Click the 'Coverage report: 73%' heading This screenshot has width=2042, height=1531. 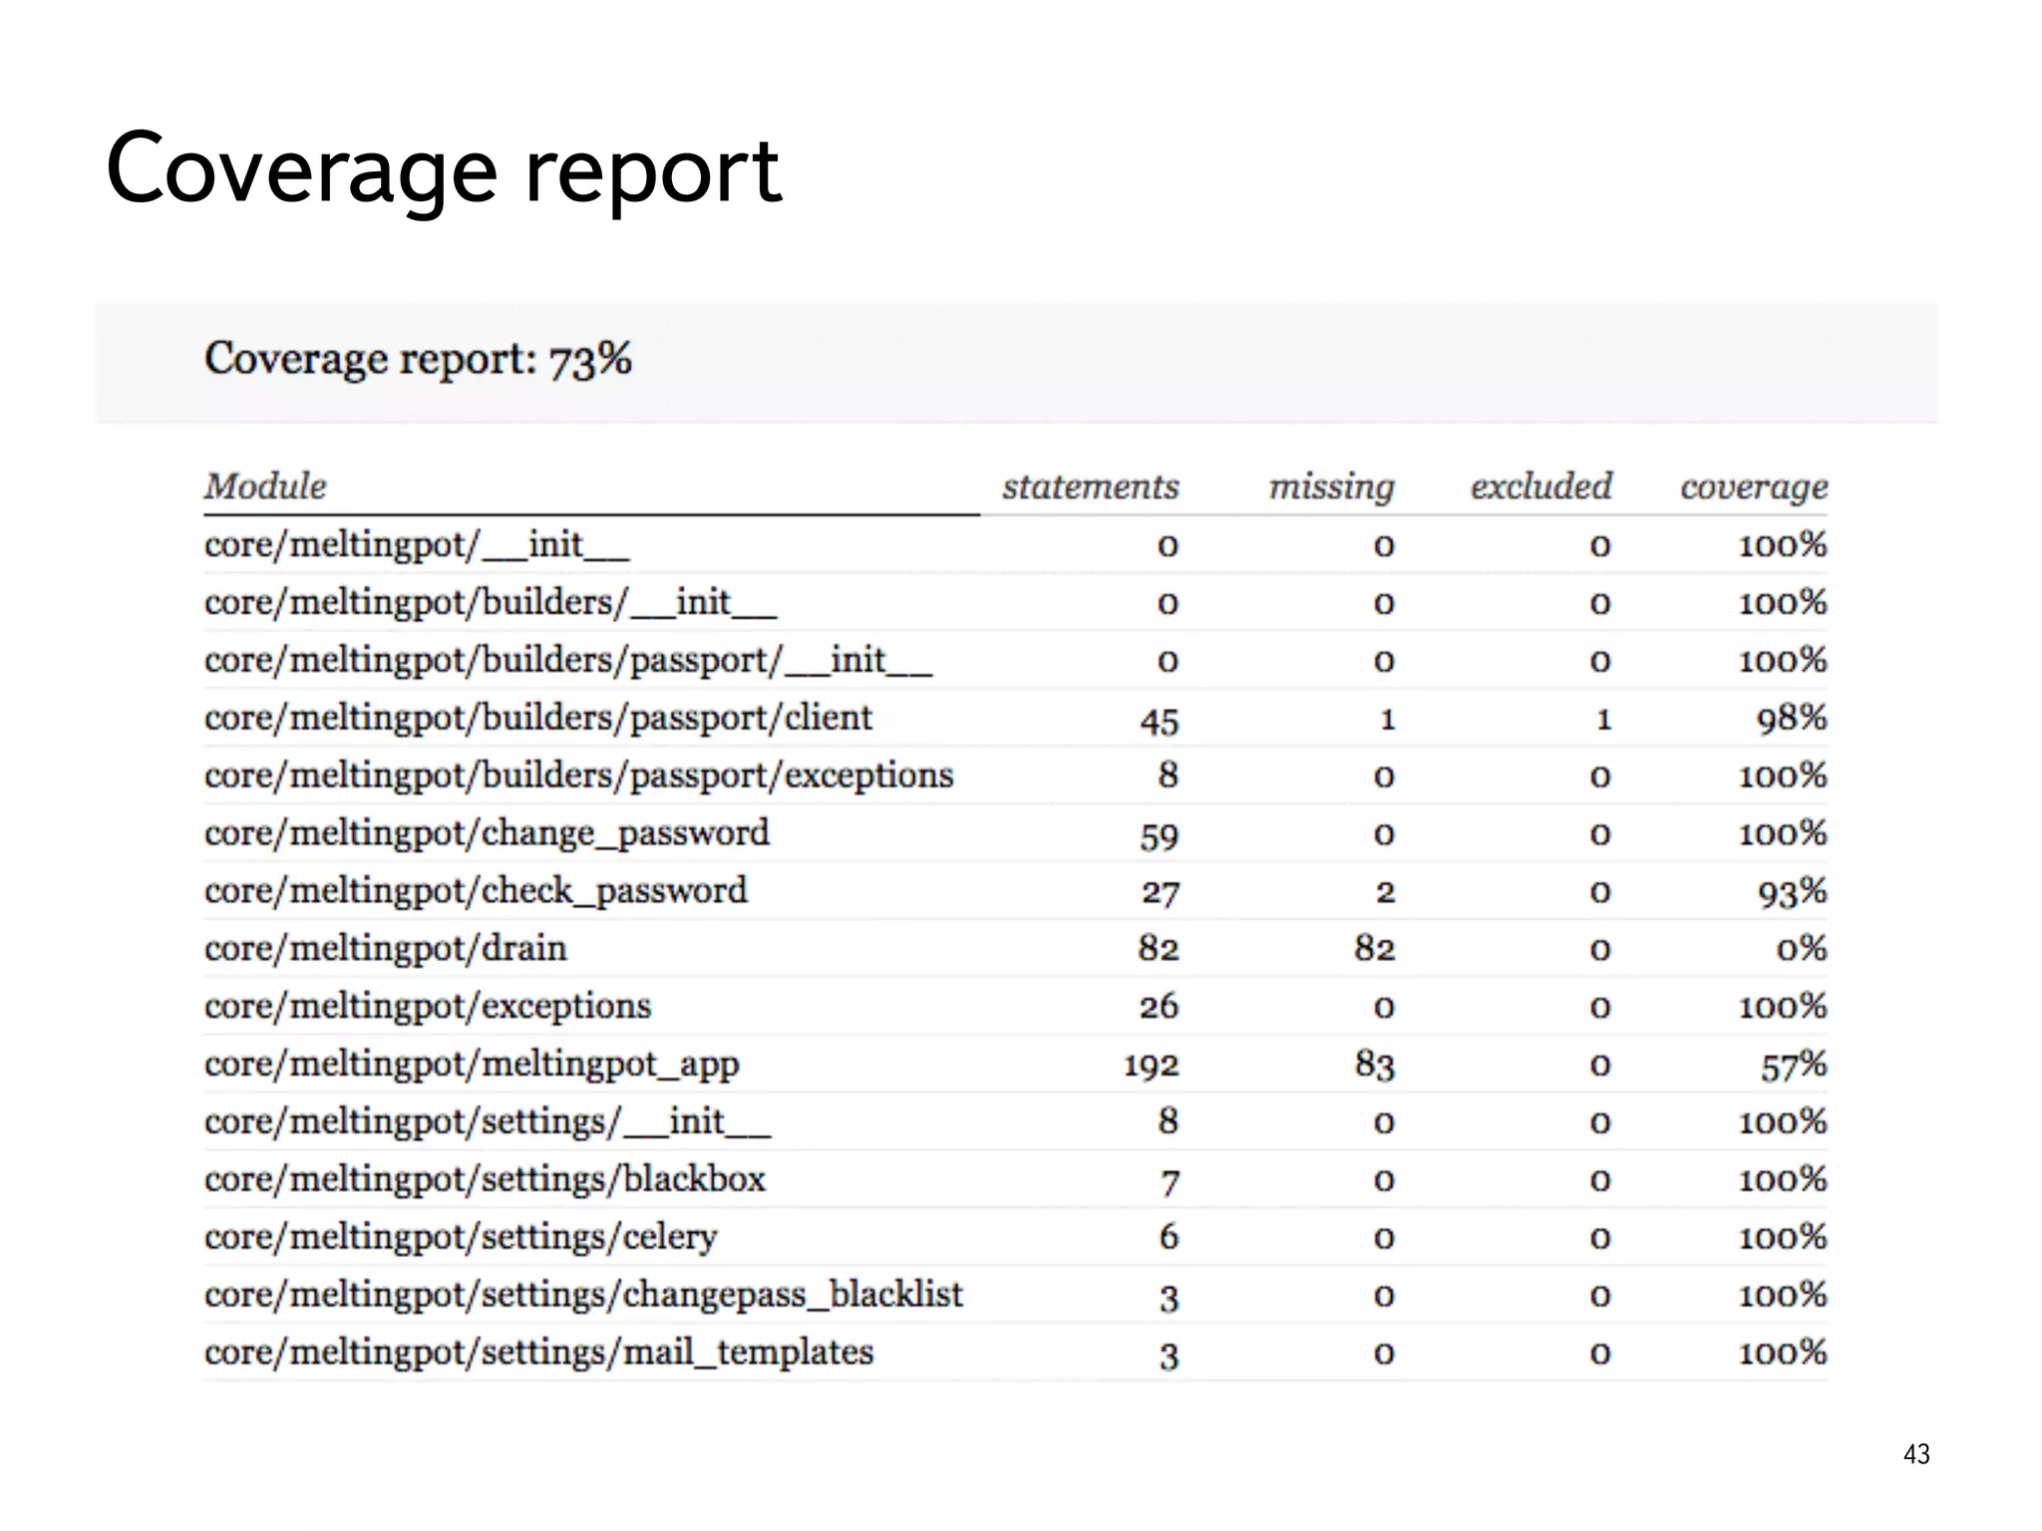418,360
